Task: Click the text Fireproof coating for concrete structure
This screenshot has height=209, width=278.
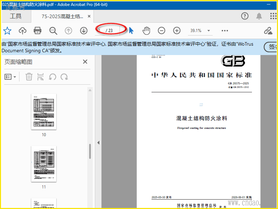Action: (x=202, y=128)
